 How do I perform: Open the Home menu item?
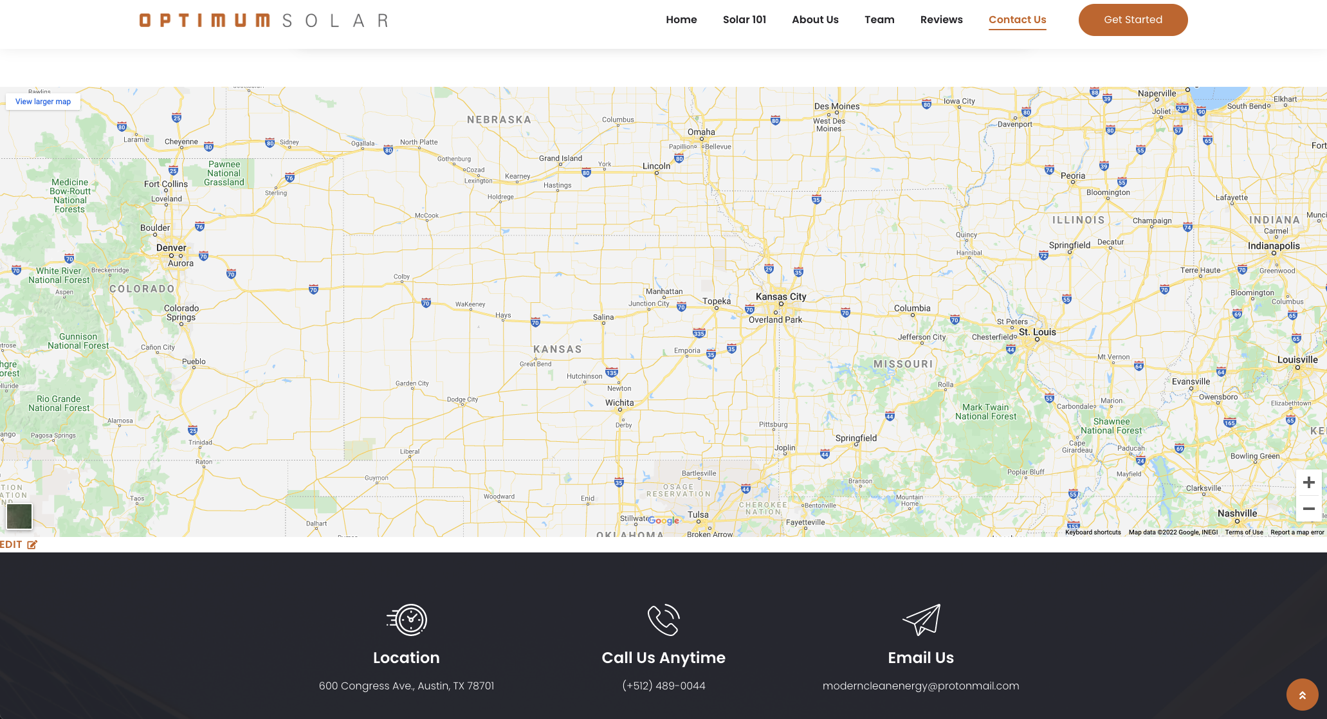681,20
